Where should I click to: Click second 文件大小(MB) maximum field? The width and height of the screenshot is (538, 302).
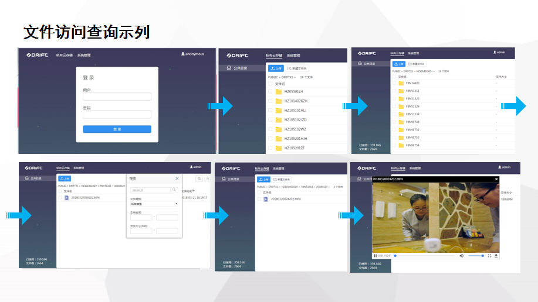(167, 231)
